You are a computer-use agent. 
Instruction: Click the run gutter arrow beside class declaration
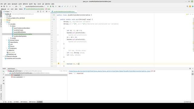click(54, 15)
